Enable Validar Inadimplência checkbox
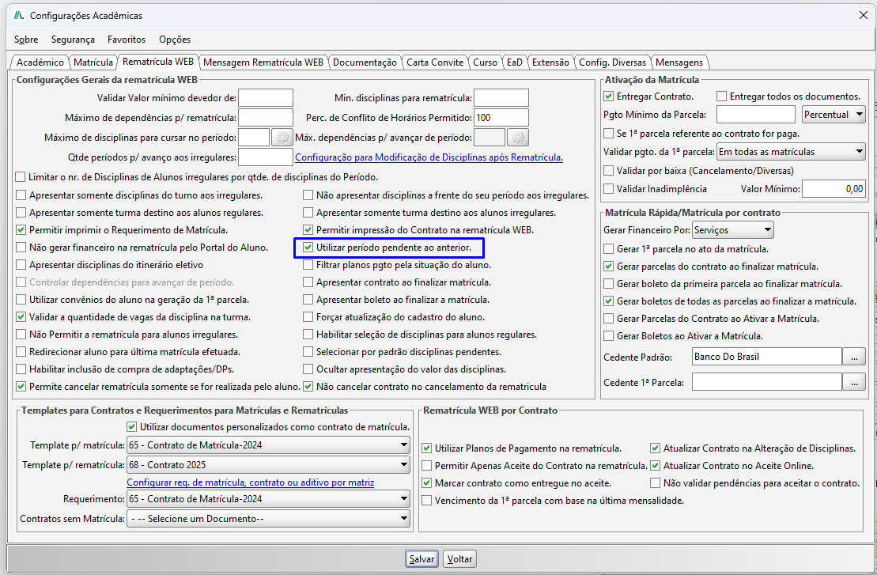The height and width of the screenshot is (575, 877). pyautogui.click(x=609, y=189)
